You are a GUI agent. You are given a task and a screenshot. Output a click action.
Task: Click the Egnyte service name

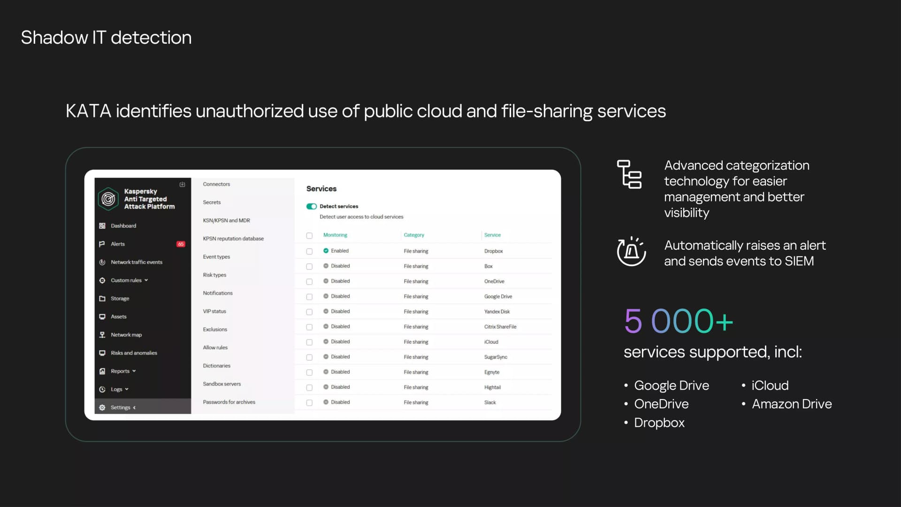click(x=492, y=372)
